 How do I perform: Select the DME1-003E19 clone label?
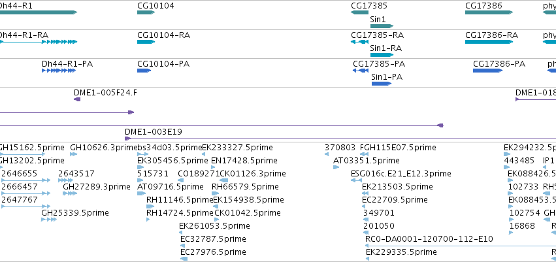[154, 132]
